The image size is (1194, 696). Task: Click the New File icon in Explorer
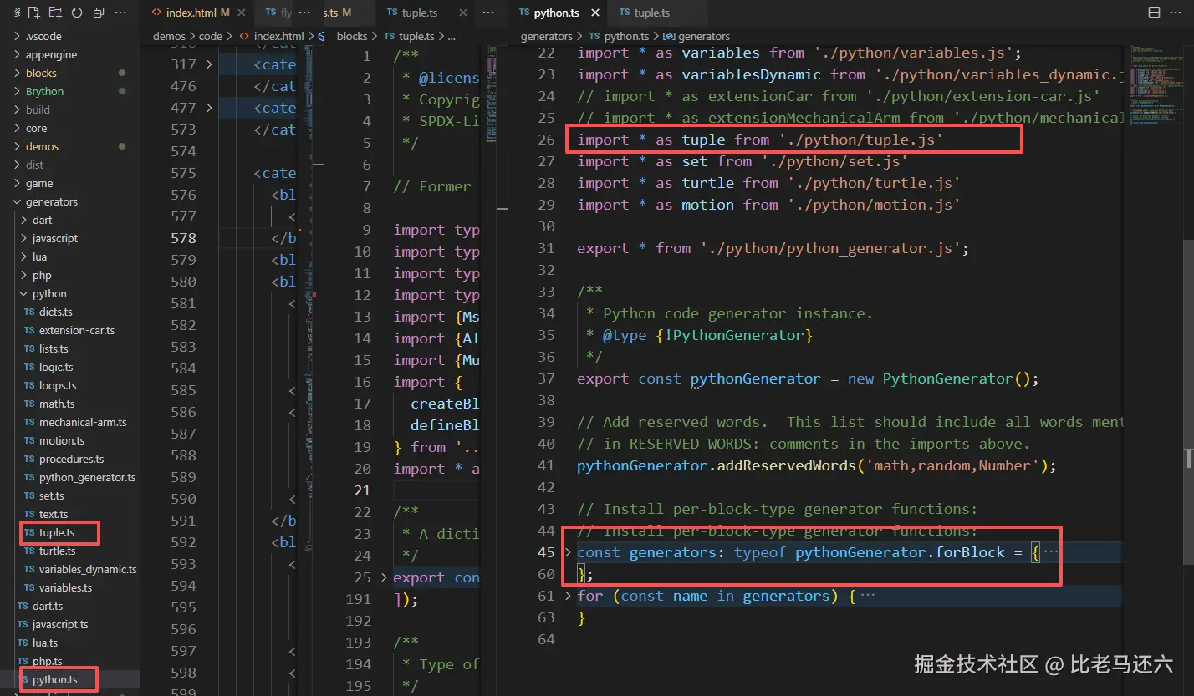pyautogui.click(x=33, y=13)
